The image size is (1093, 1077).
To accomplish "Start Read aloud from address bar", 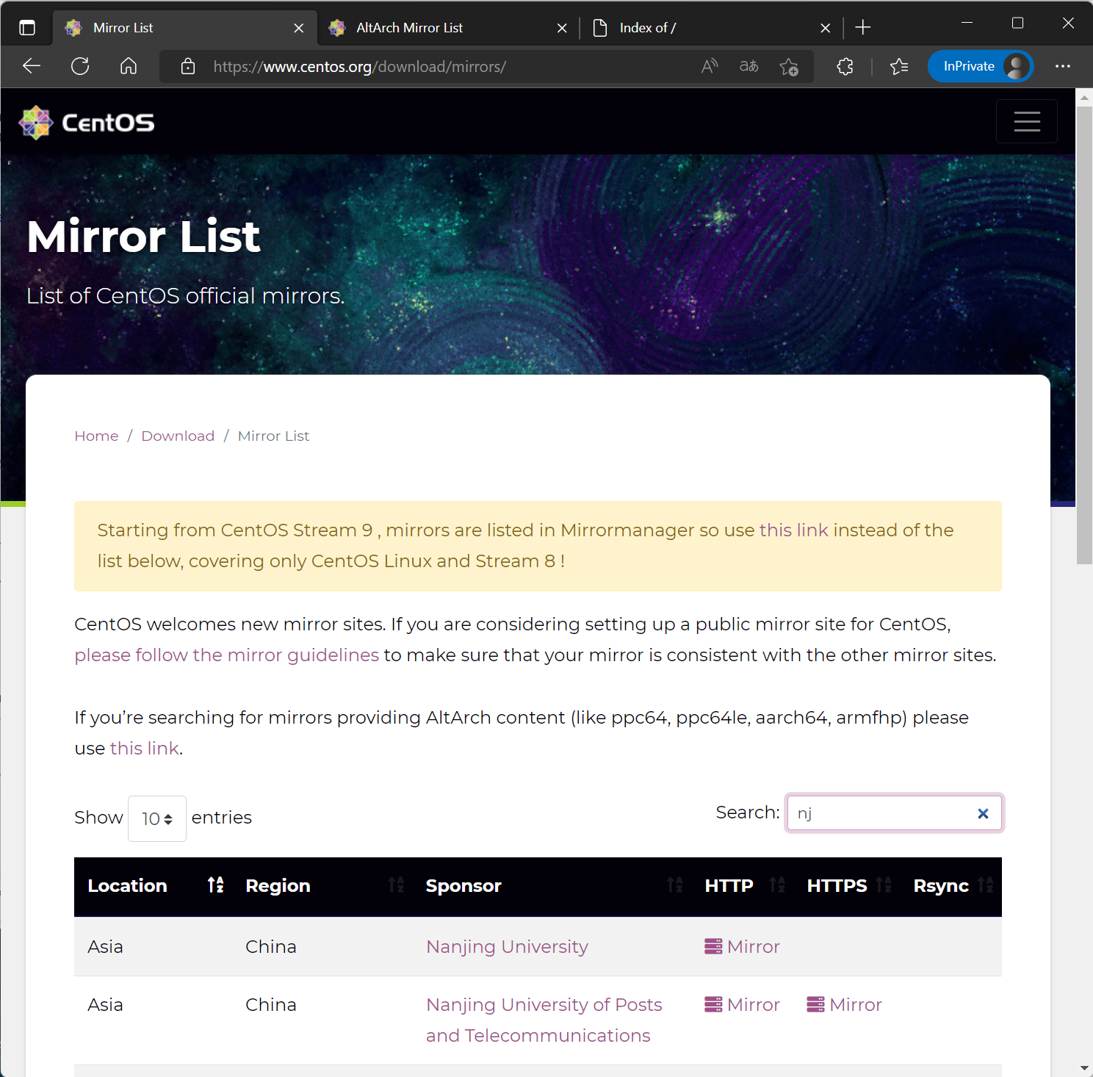I will pyautogui.click(x=710, y=66).
